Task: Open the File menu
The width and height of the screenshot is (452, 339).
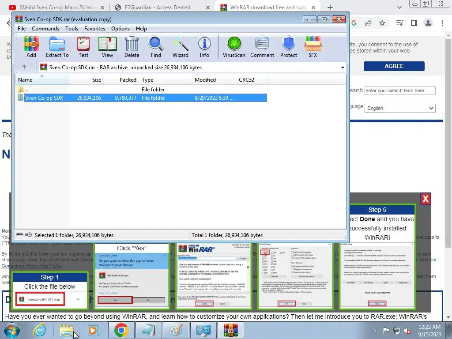Action: 22,29
